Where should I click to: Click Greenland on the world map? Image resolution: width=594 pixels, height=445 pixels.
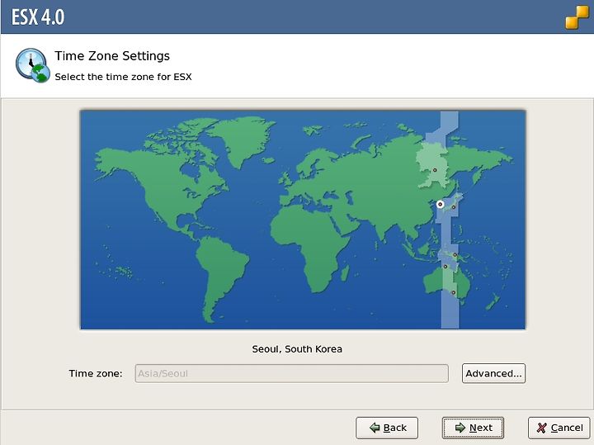pyautogui.click(x=241, y=139)
